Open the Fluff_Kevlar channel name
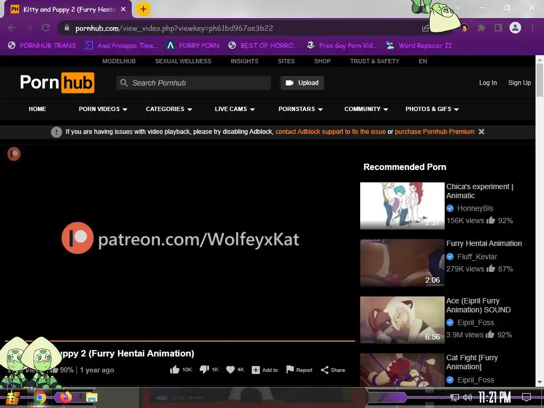This screenshot has height=408, width=544. [x=477, y=257]
